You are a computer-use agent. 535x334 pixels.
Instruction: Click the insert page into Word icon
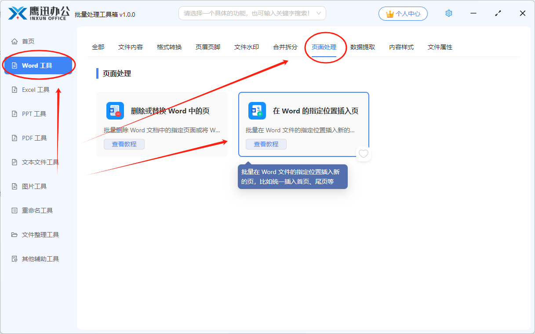point(257,111)
